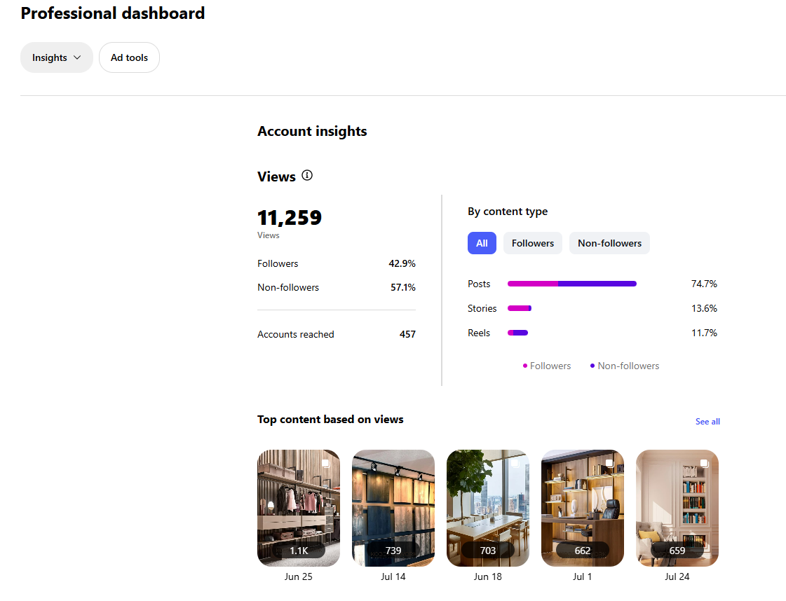Viewport: 786px width, 601px height.
Task: Click the By content type heading
Action: click(508, 212)
